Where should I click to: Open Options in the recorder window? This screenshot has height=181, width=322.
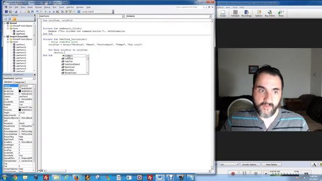[x=259, y=14]
